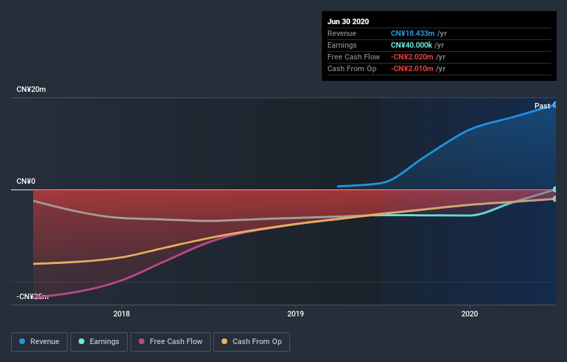Click the Cash From Op tooltip label
This screenshot has width=567, height=362.
[352, 68]
